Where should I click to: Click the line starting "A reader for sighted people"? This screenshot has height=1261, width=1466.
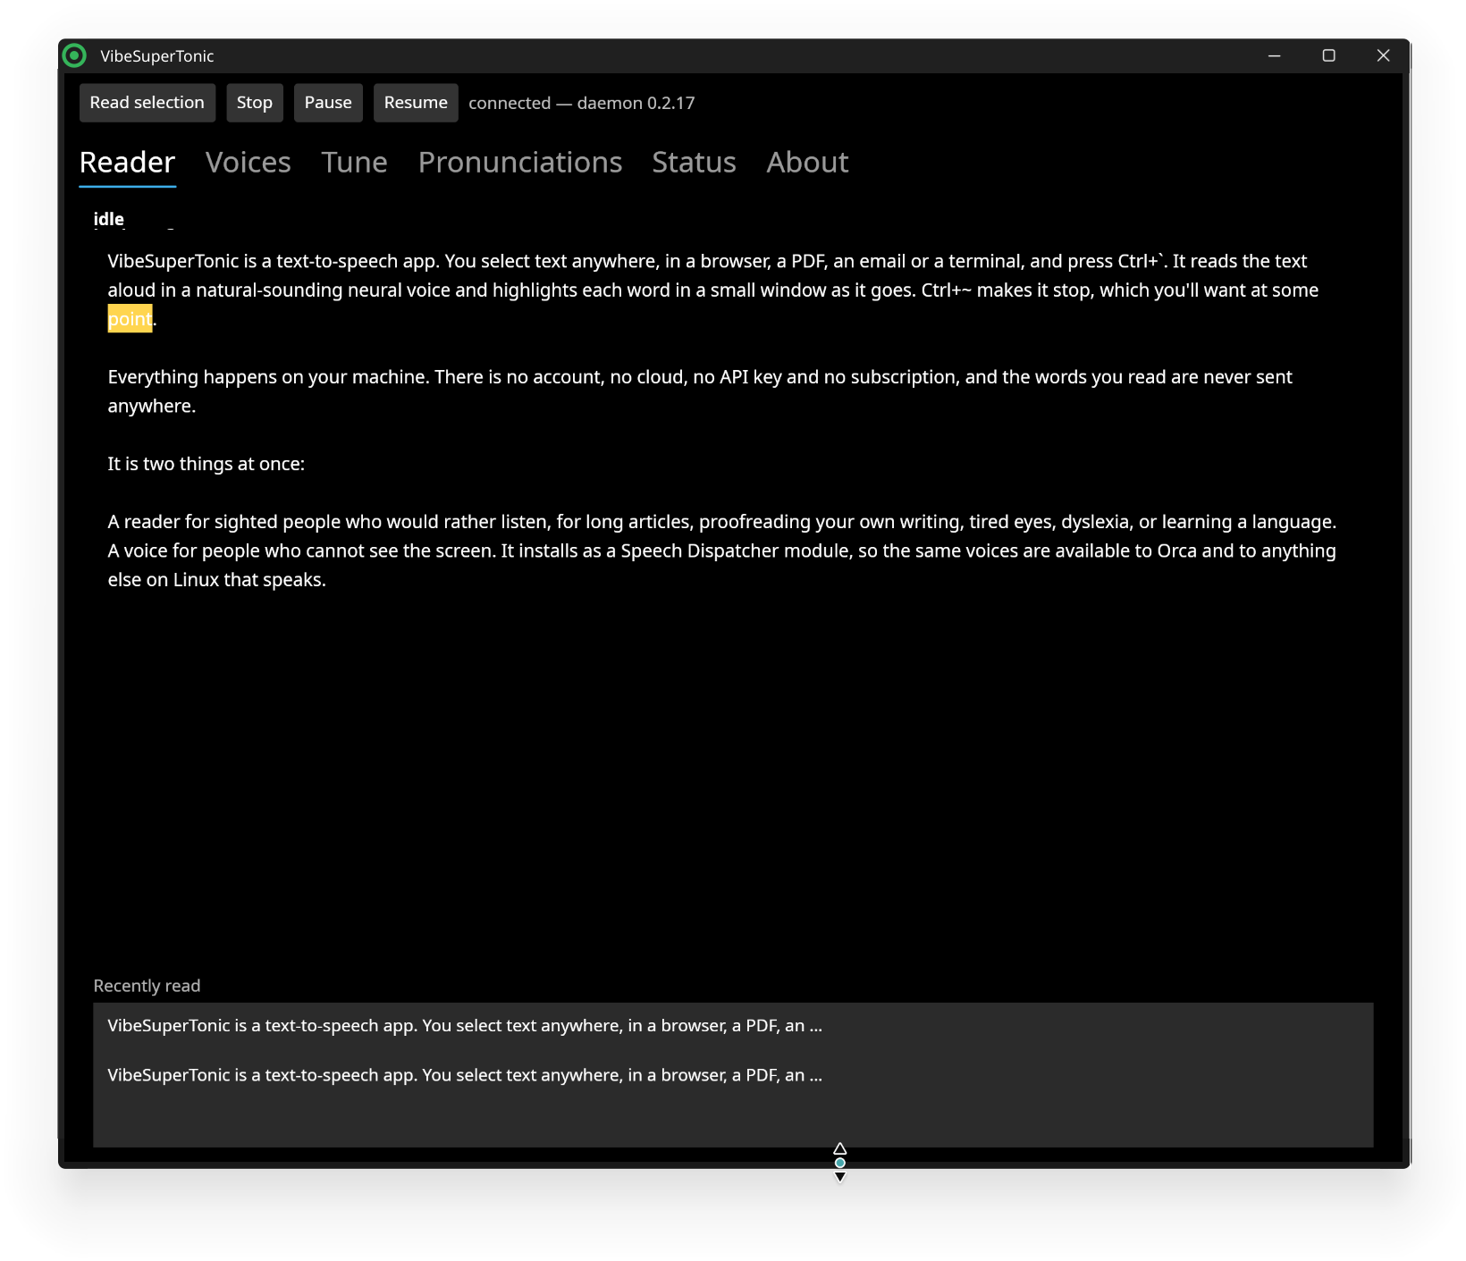click(x=722, y=522)
